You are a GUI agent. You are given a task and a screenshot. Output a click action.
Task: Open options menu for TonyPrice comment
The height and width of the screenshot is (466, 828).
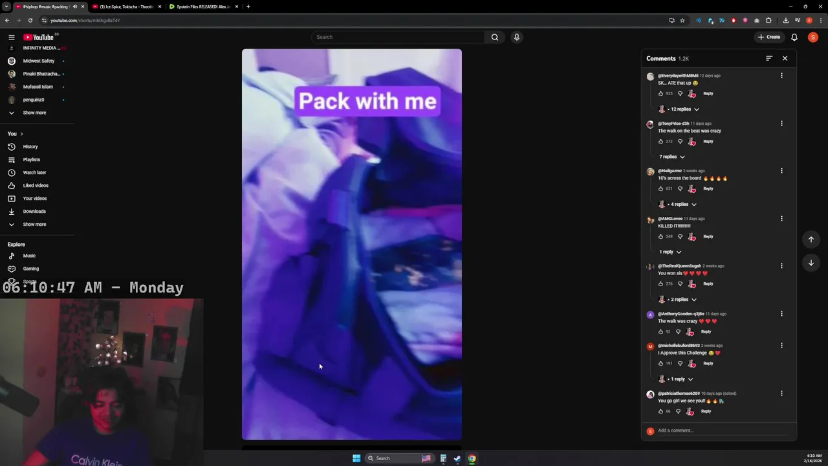click(781, 124)
